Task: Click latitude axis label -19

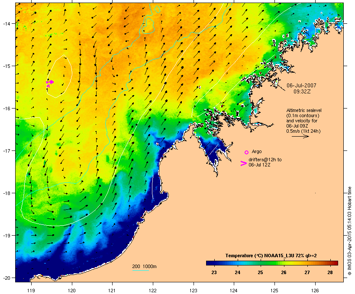Action: tap(6, 236)
